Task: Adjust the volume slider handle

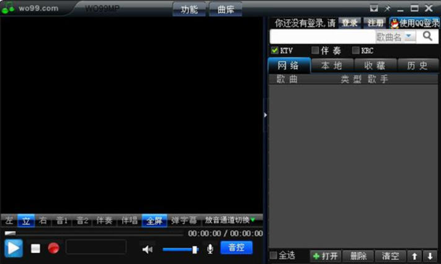Action: [195, 249]
